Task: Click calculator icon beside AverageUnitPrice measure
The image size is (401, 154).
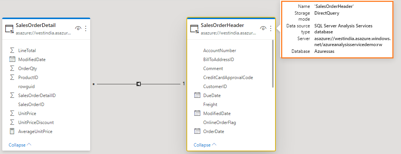Action: pyautogui.click(x=12, y=131)
